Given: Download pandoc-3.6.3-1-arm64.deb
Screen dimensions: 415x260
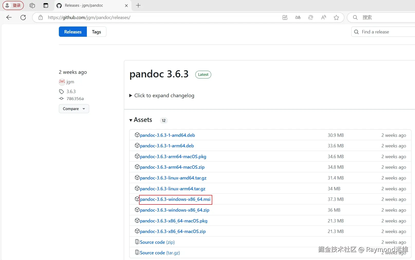Looking at the screenshot, I should click(x=167, y=146).
